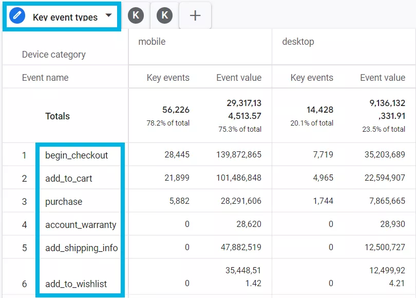Select the second K comparison tab
The width and height of the screenshot is (416, 298).
pyautogui.click(x=164, y=15)
